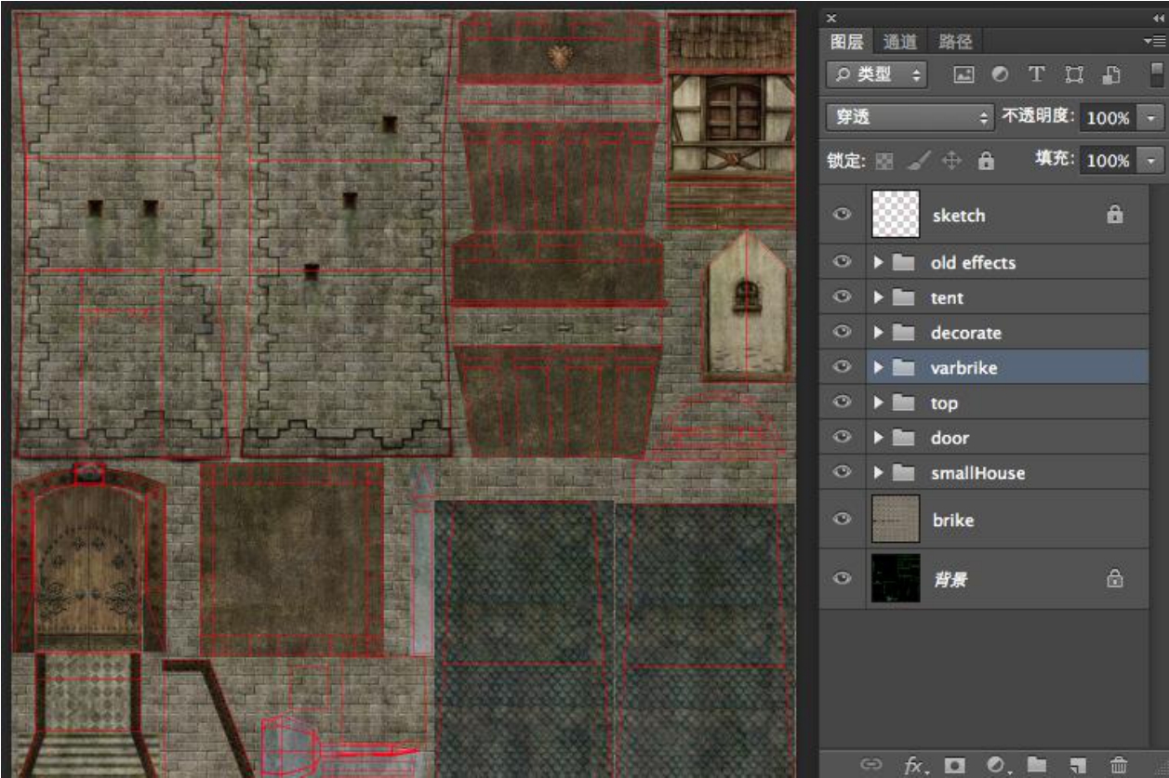1169x778 pixels.
Task: Expand the old effects group
Action: [878, 263]
